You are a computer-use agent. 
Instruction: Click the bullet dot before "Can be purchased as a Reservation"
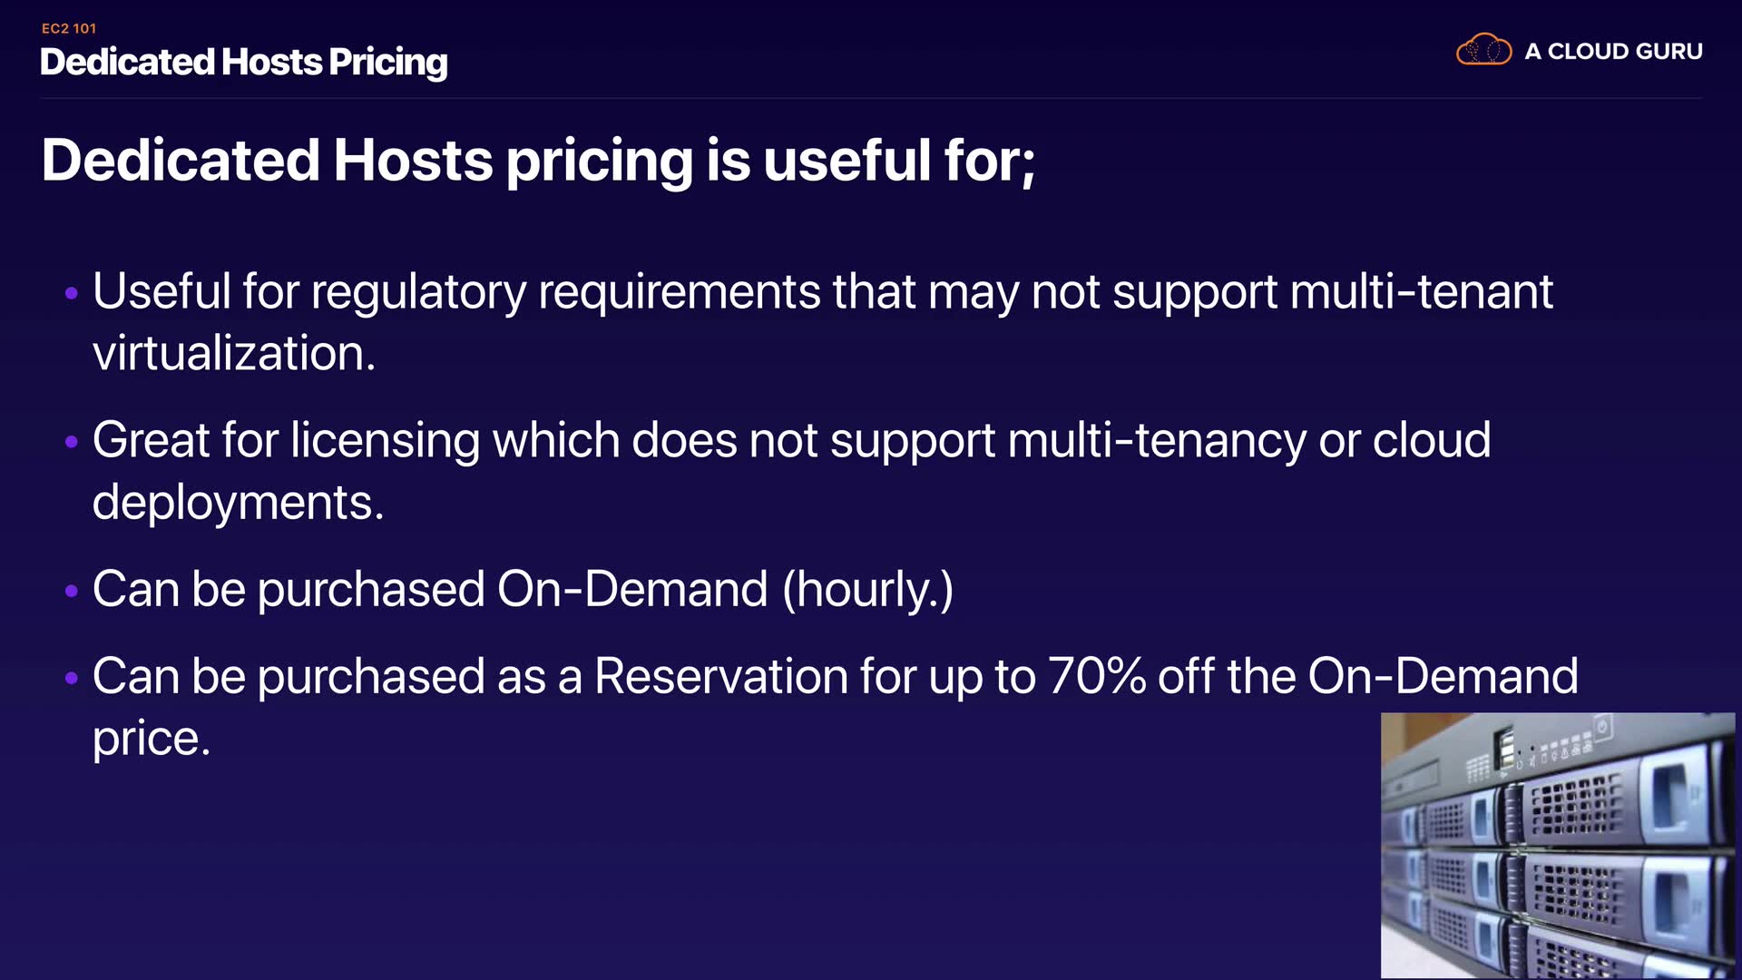[72, 678]
